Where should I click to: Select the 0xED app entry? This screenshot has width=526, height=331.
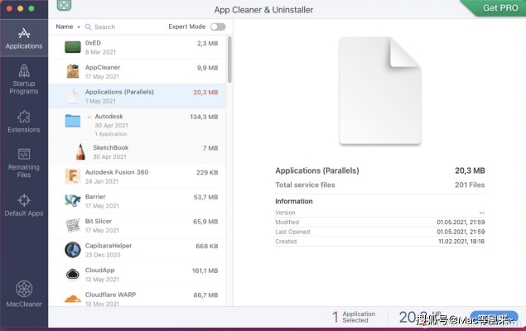pyautogui.click(x=141, y=47)
